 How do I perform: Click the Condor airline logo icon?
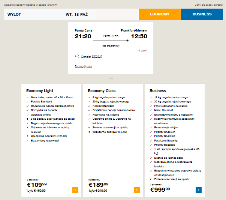coord(77,56)
